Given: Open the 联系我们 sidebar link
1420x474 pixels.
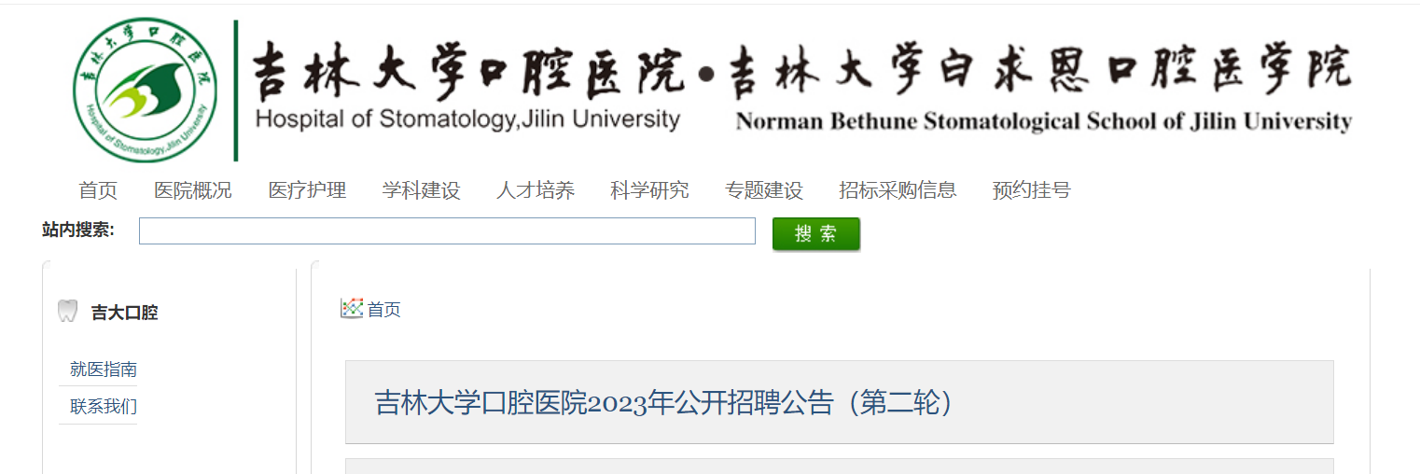Looking at the screenshot, I should (104, 407).
